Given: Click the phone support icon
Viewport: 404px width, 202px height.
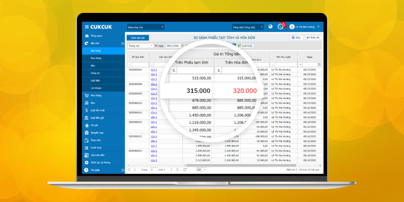Looking at the screenshot, I should pyautogui.click(x=280, y=27).
